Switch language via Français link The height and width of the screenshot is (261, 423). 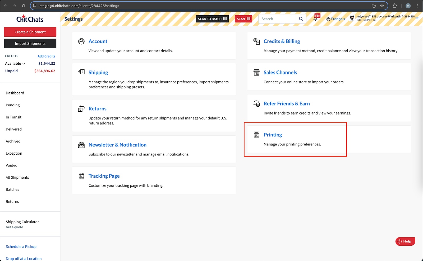(x=338, y=19)
